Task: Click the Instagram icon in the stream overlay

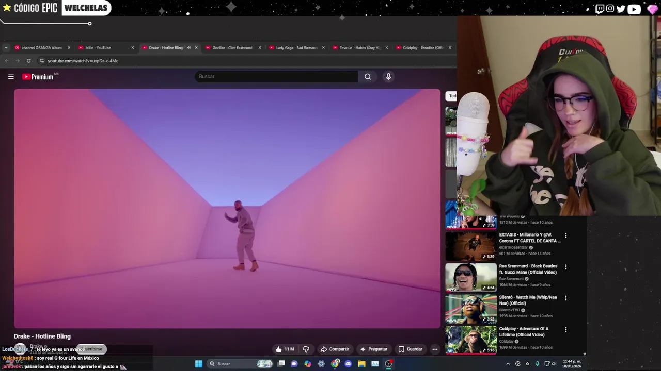Action: click(x=610, y=9)
